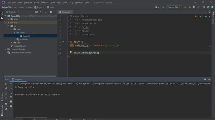The height and width of the screenshot is (120, 215).
Task: Rerun Tugas in Run panel
Action: (x=6, y=84)
